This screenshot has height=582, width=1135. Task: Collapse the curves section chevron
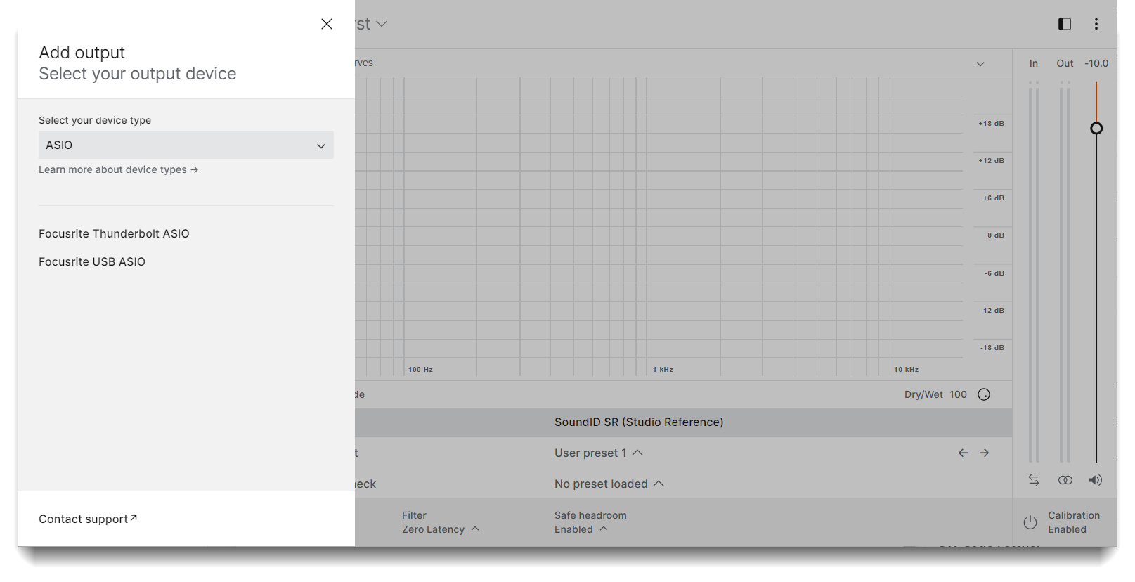[x=980, y=64]
